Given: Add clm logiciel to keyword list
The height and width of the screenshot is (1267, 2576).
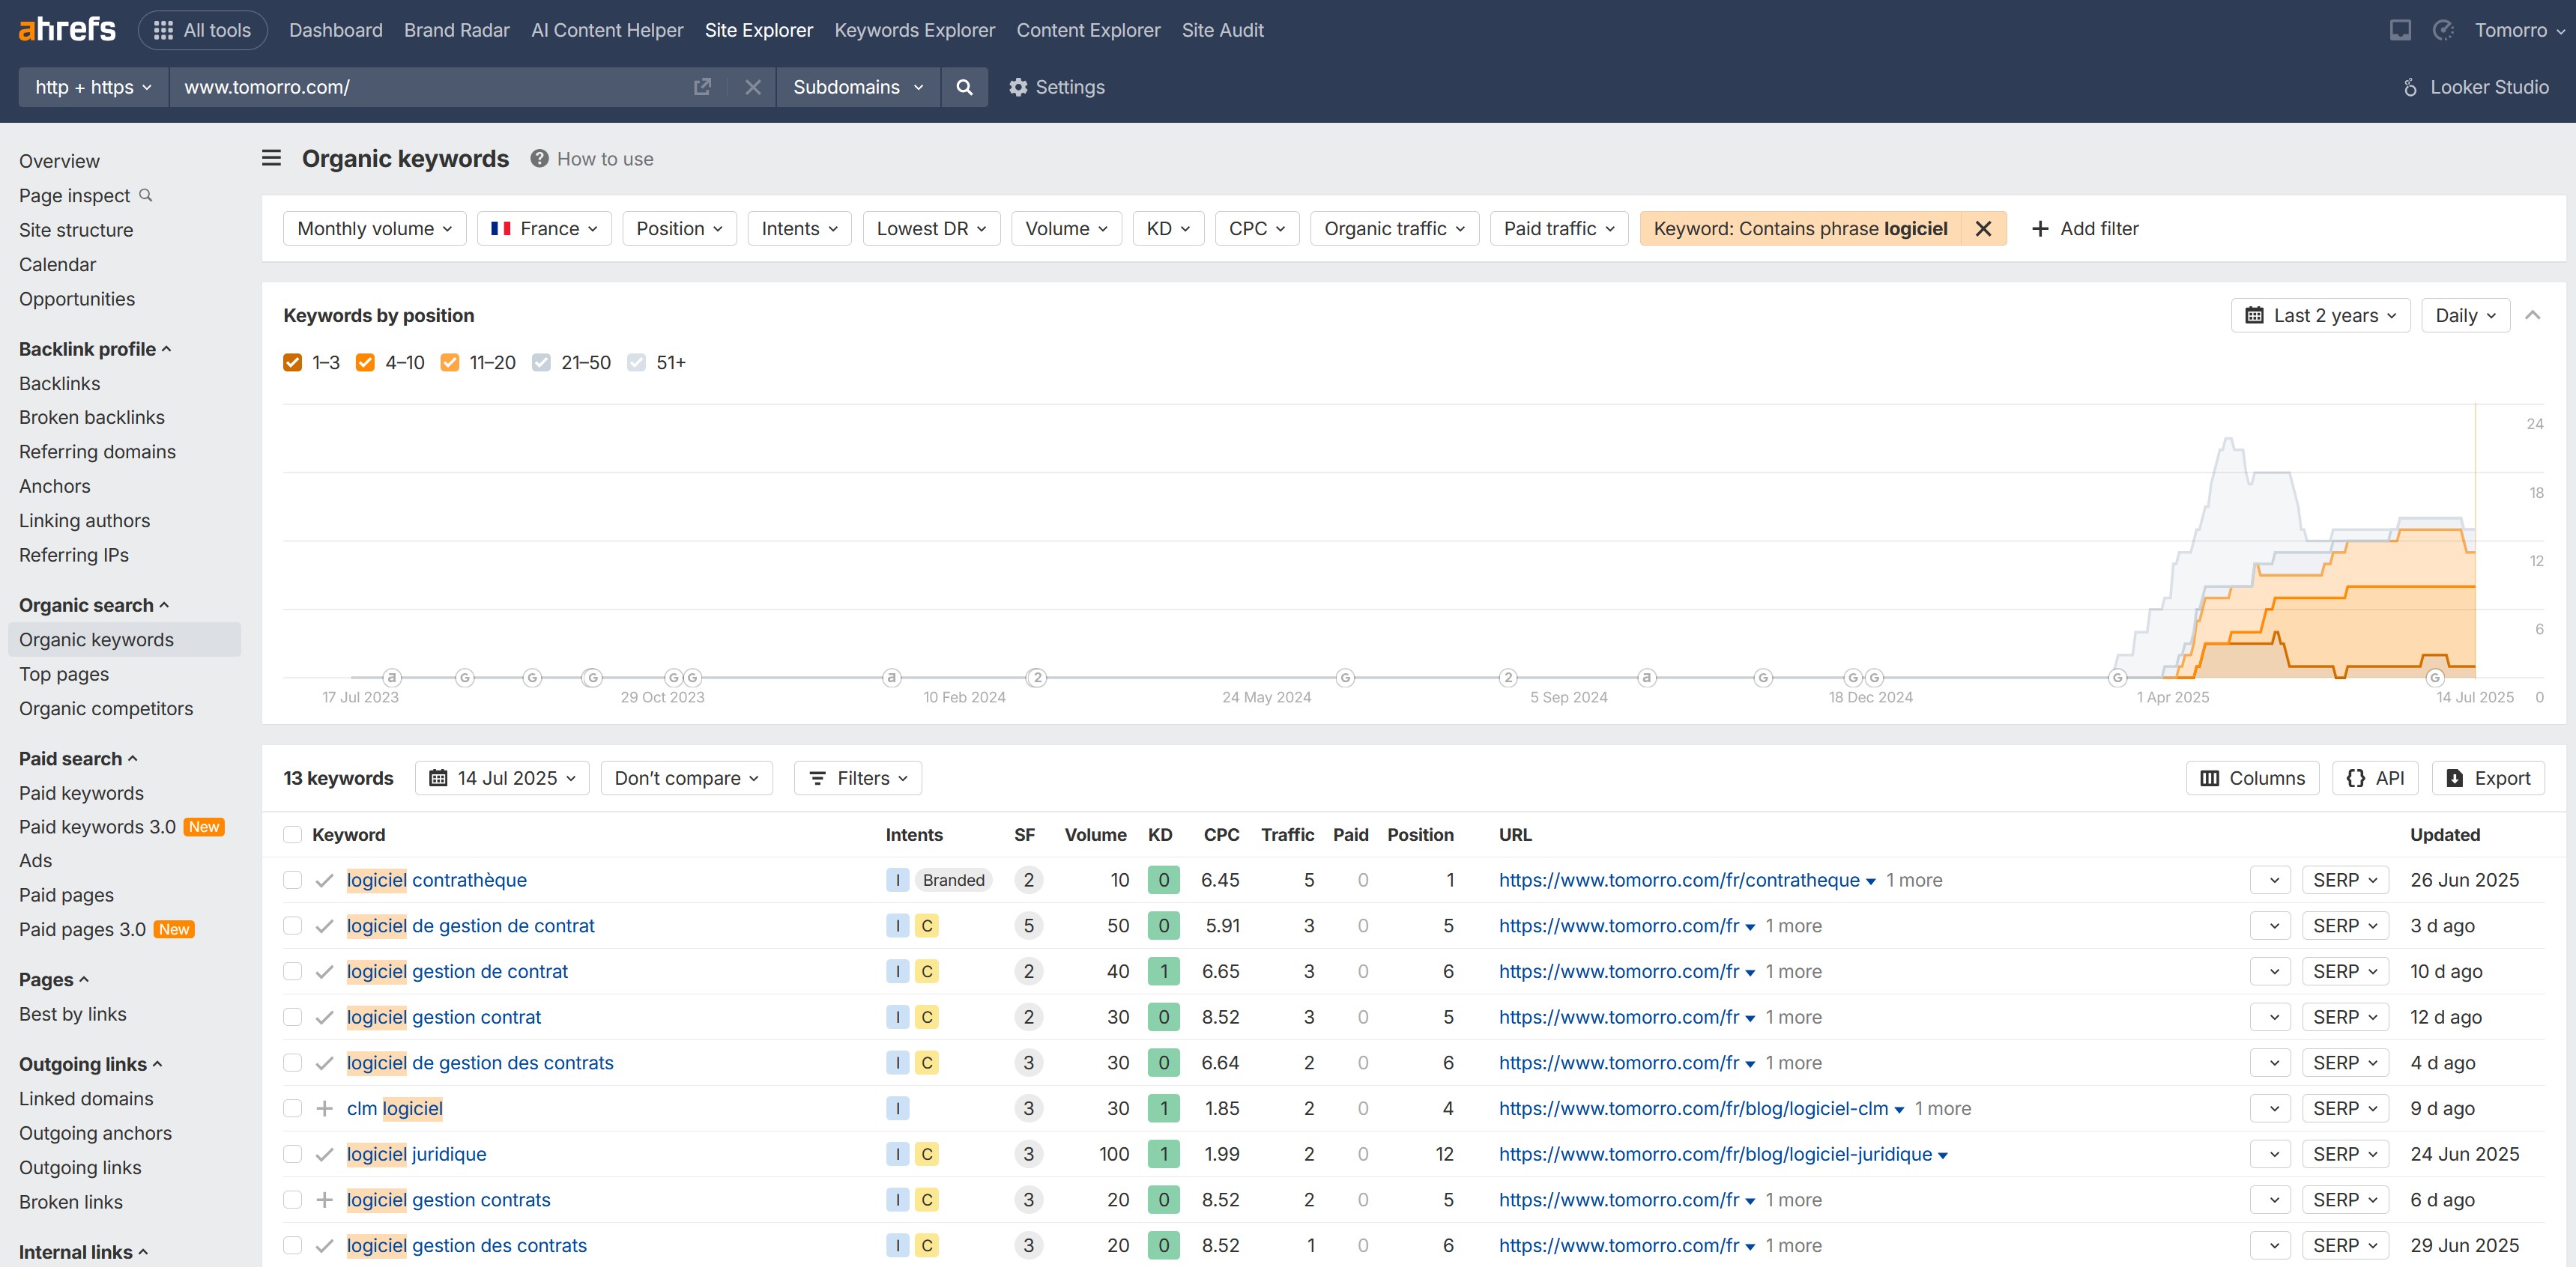Looking at the screenshot, I should (x=324, y=1108).
